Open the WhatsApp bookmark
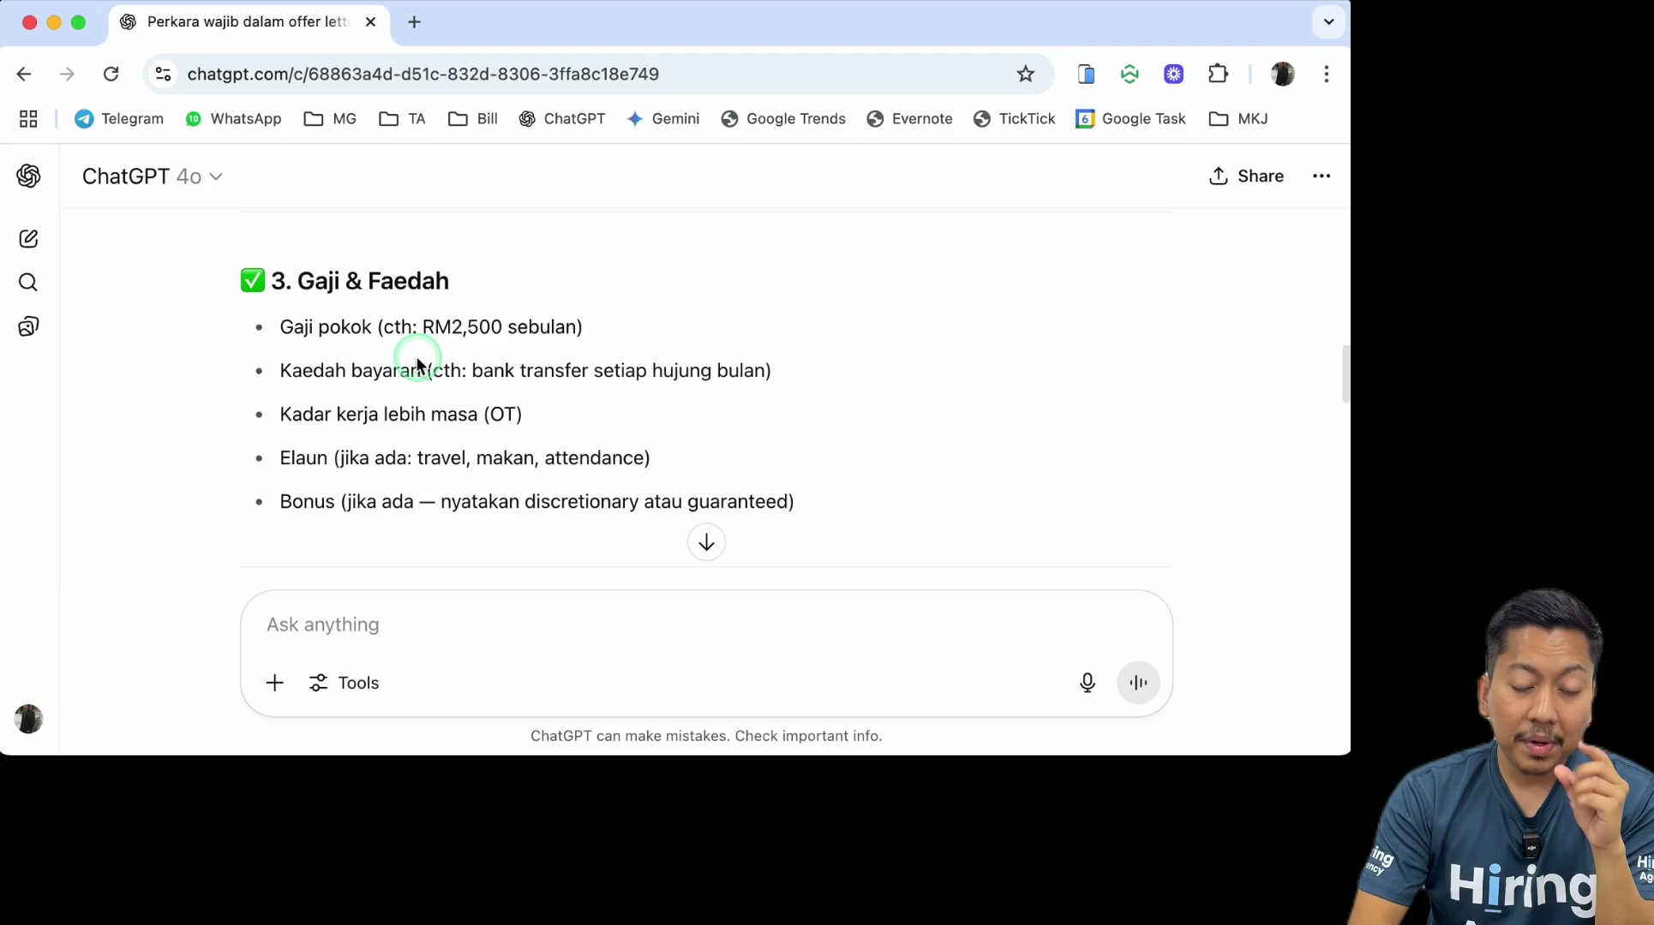This screenshot has width=1654, height=925. [x=233, y=119]
